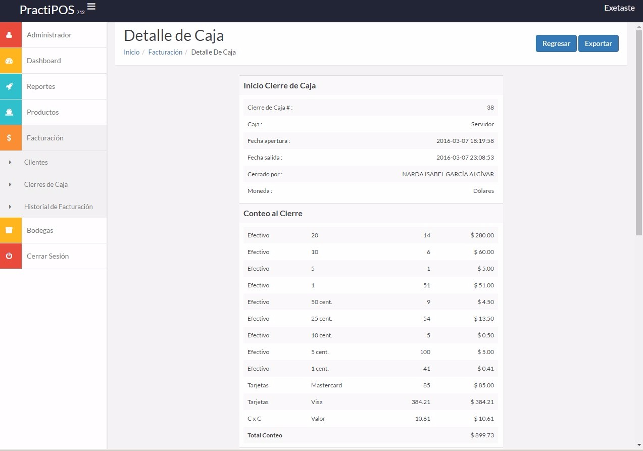The height and width of the screenshot is (451, 643).
Task: Open the Dashboard menu item
Action: click(43, 61)
